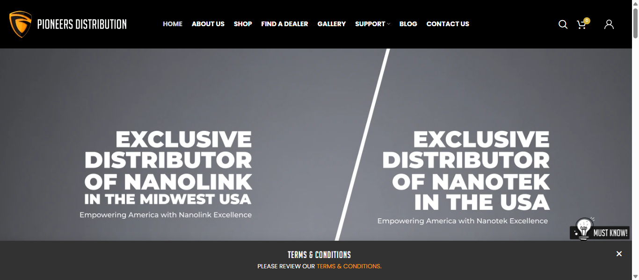Go to the Home menu item
Viewport: 639px width, 280px height.
click(x=173, y=24)
